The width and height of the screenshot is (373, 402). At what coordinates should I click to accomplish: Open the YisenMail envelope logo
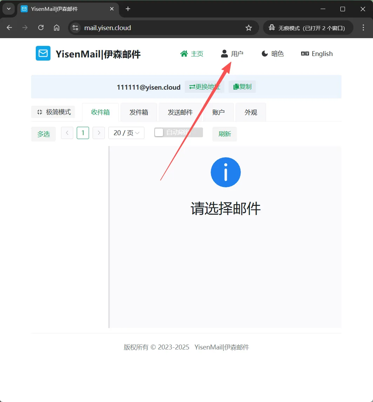[x=43, y=53]
